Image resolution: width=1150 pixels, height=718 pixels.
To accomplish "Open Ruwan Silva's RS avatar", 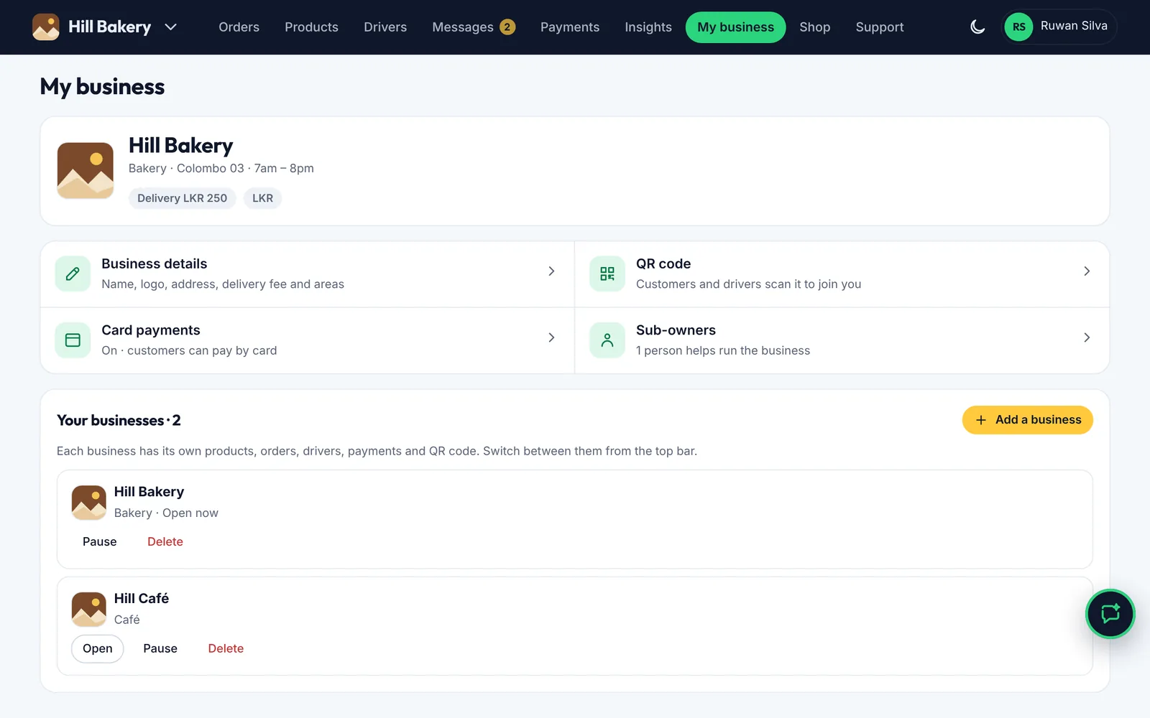I will coord(1018,27).
